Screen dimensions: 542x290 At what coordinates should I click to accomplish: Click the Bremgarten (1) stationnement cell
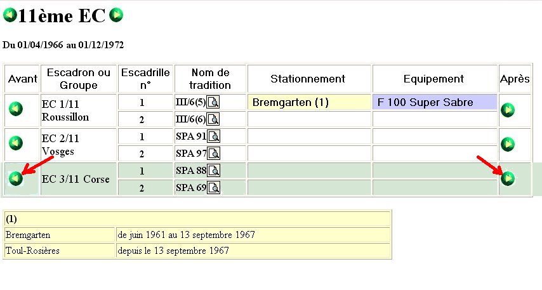click(x=309, y=102)
